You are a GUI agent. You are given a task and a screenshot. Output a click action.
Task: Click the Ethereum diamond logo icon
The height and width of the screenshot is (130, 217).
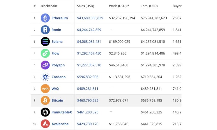click(45, 18)
